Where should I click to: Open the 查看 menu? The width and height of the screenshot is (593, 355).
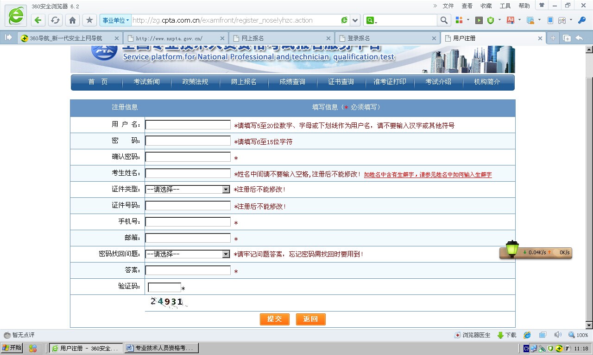coord(467,6)
